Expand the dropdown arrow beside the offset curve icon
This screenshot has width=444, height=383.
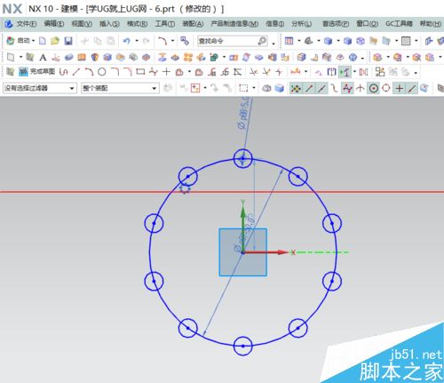[x=189, y=72]
